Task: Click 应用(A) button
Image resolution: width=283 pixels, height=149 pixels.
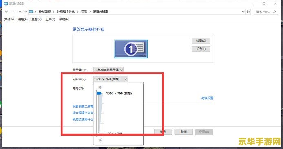Action: point(204,132)
